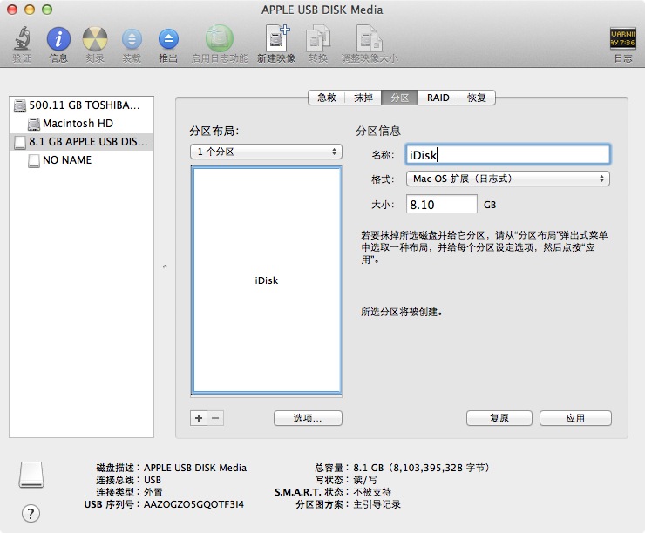Click the S.M.A.R.T. 状态 不被支持 value
The height and width of the screenshot is (533, 645).
tap(372, 492)
